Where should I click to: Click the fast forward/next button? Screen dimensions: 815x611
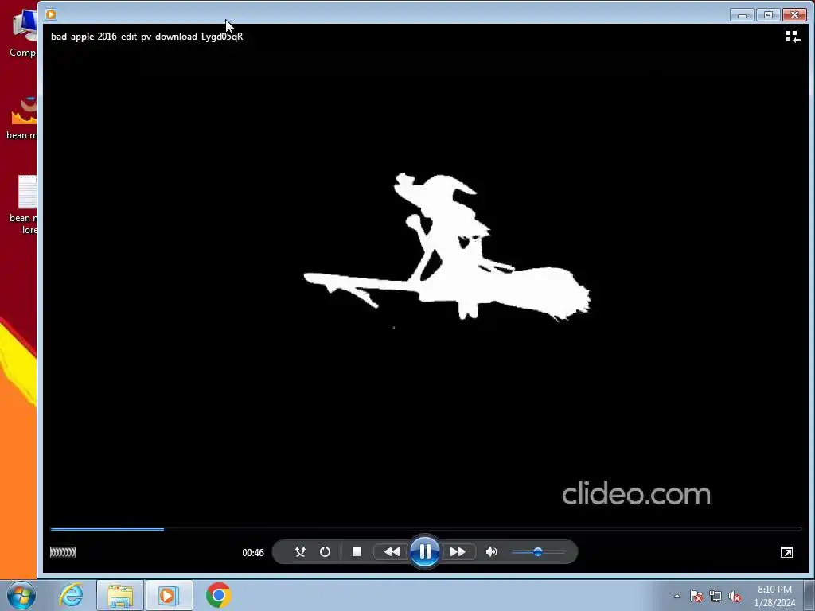click(458, 552)
